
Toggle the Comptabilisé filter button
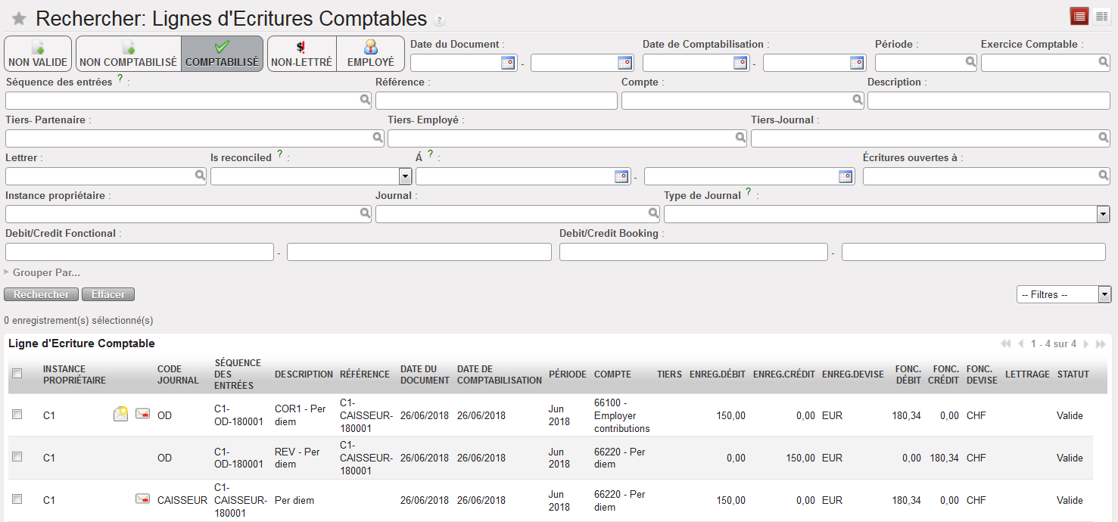pos(222,54)
